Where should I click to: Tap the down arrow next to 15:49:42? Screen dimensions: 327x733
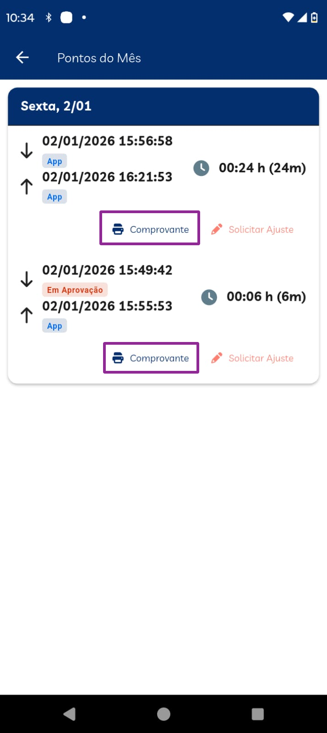coord(27,279)
